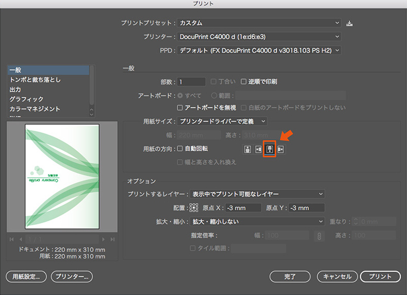Image resolution: width=407 pixels, height=295 pixels.
Task: Open 用紙サイズ paper size dropdown
Action: click(x=222, y=121)
